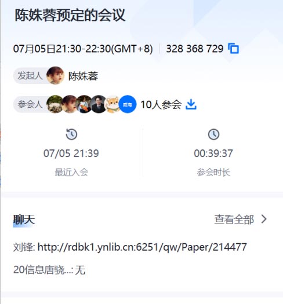Select the 聊天 section header
Viewport: 283px width, 304px height.
coord(24,219)
